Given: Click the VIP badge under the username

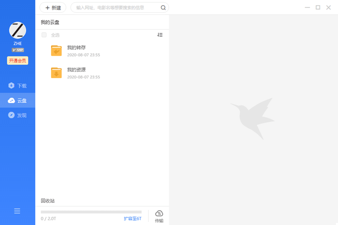Looking at the screenshot, I should coord(18,50).
